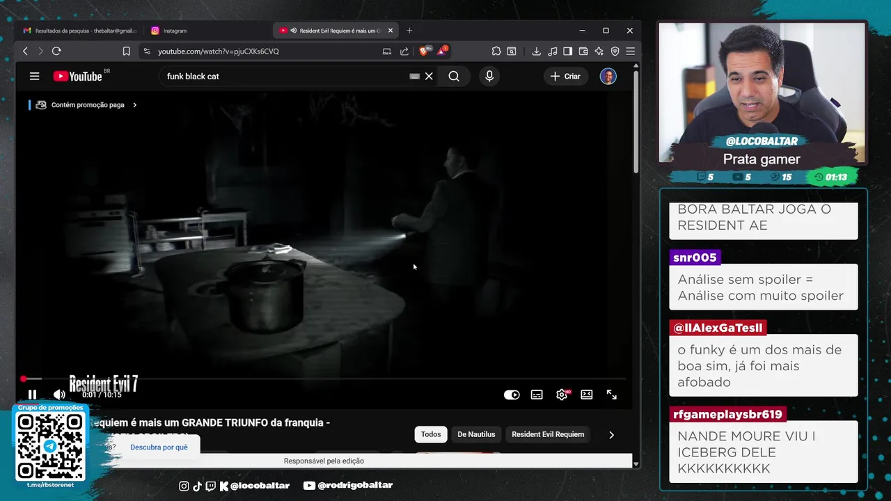
Task: Switch player to theater mode
Action: 587,395
